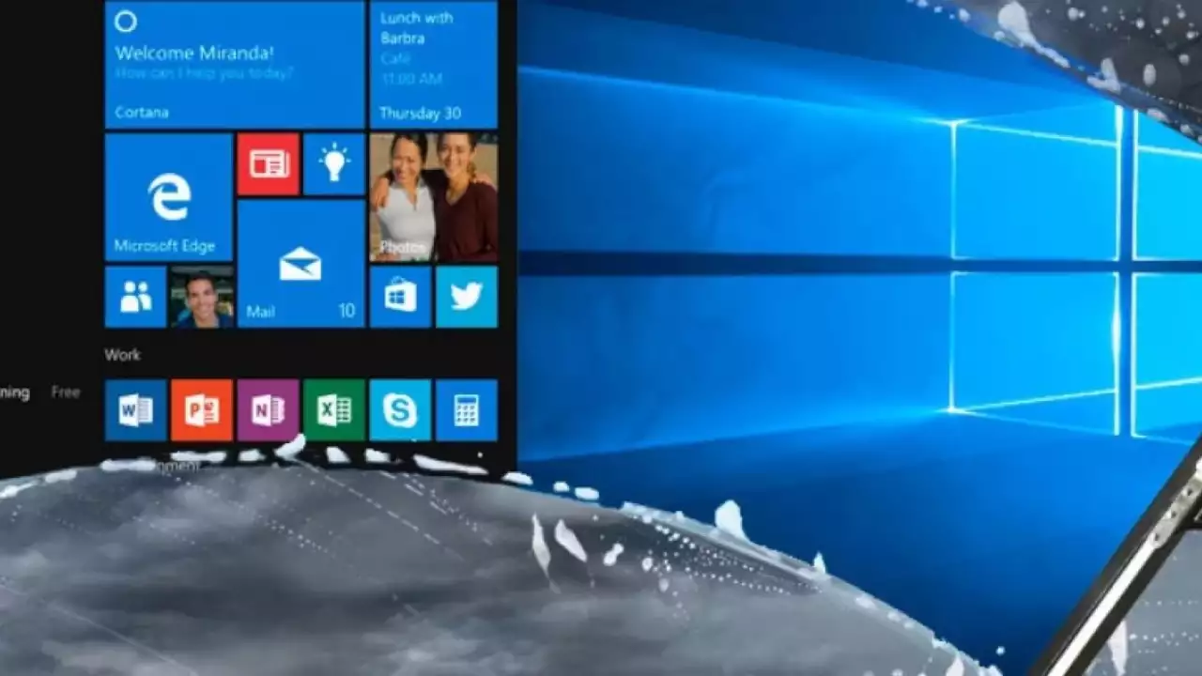Click the "Free" label left of the tiles
Viewport: 1202px width, 676px height.
[x=66, y=392]
